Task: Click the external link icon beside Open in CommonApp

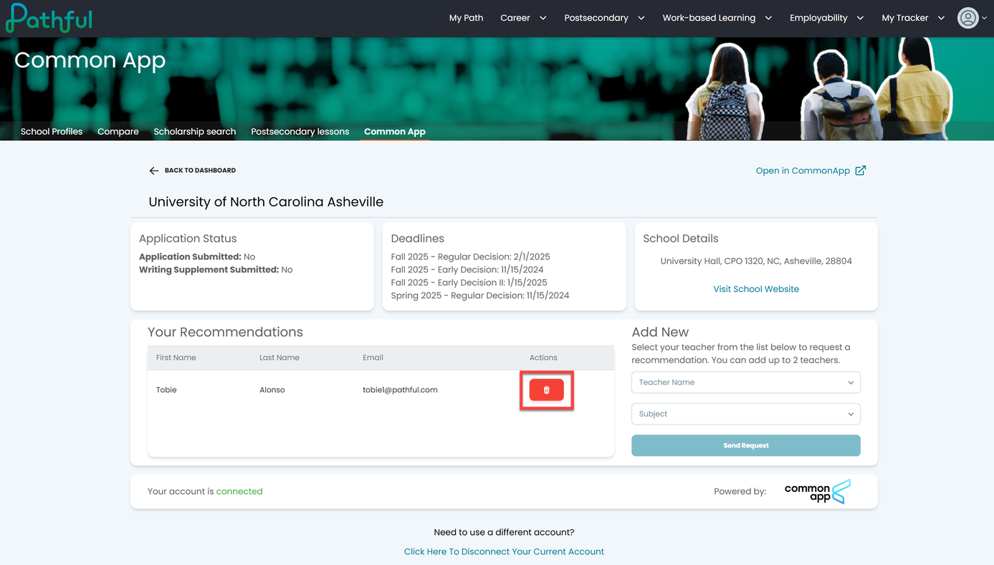Action: (x=861, y=171)
